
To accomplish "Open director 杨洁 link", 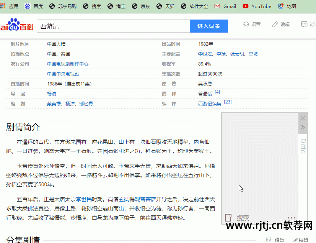I will pyautogui.click(x=52, y=94).
